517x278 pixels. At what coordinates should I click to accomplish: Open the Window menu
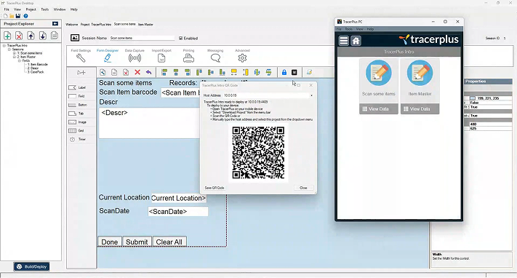[x=60, y=9]
